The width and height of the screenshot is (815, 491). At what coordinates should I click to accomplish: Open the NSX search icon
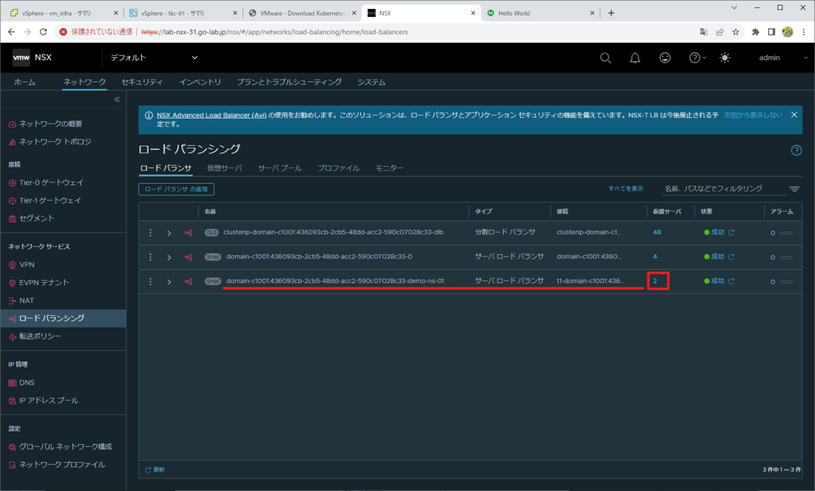coord(605,58)
